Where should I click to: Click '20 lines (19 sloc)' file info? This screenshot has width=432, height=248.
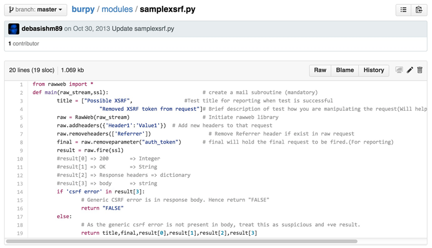pyautogui.click(x=32, y=70)
